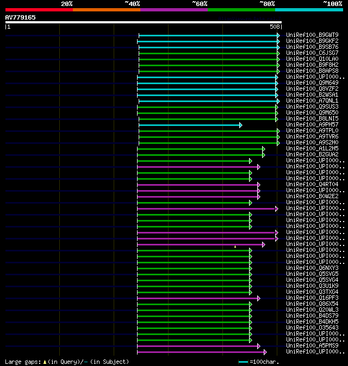Open hit UniRef100_B9GWT9
The image size is (348, 366).
pyautogui.click(x=312, y=35)
